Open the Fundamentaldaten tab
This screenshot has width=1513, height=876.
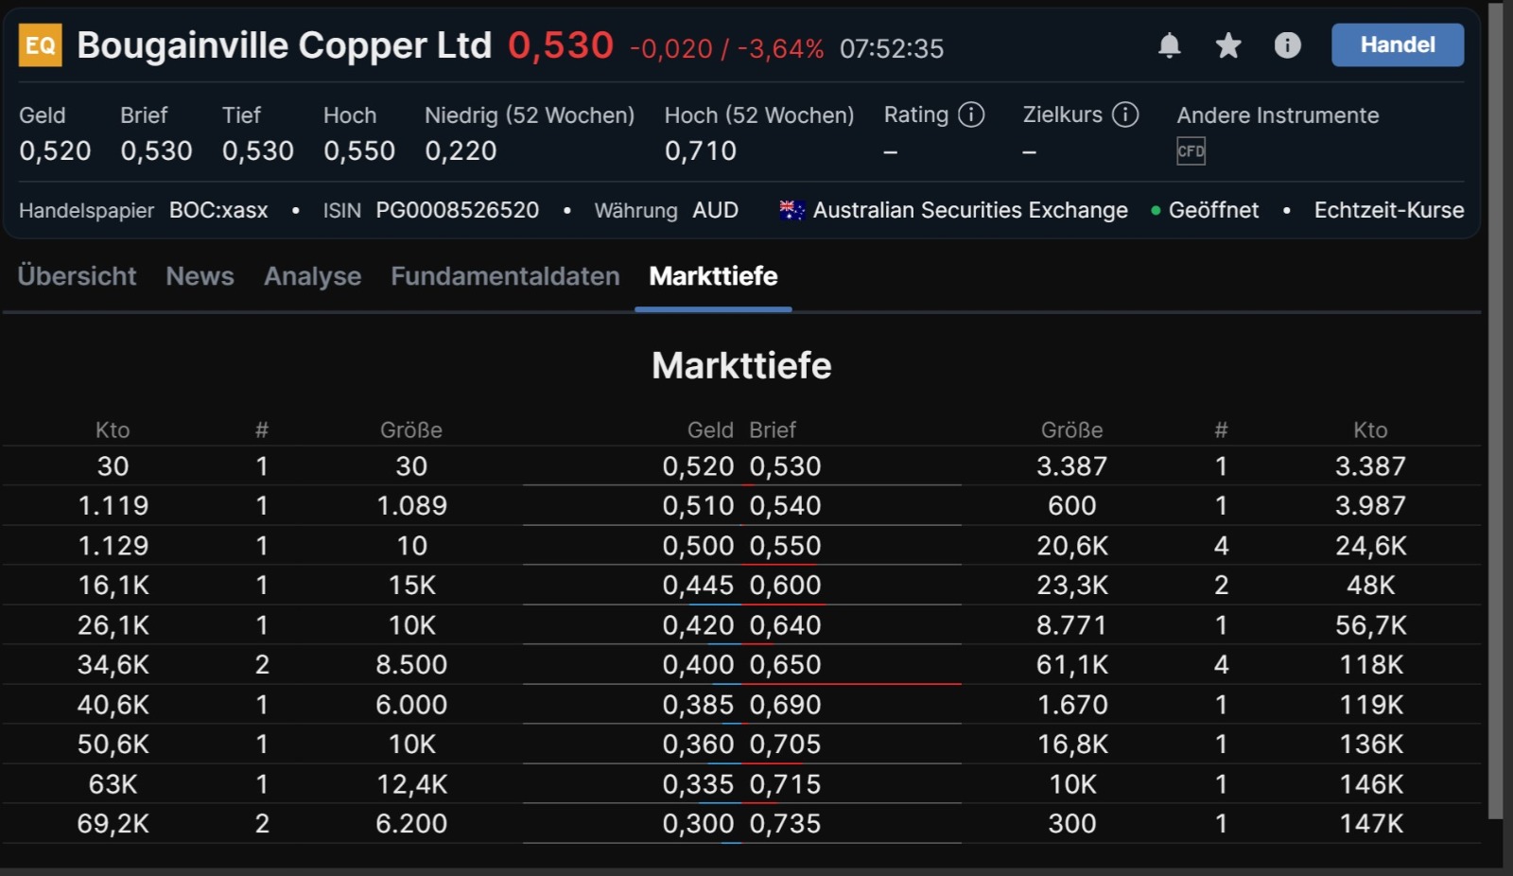504,276
